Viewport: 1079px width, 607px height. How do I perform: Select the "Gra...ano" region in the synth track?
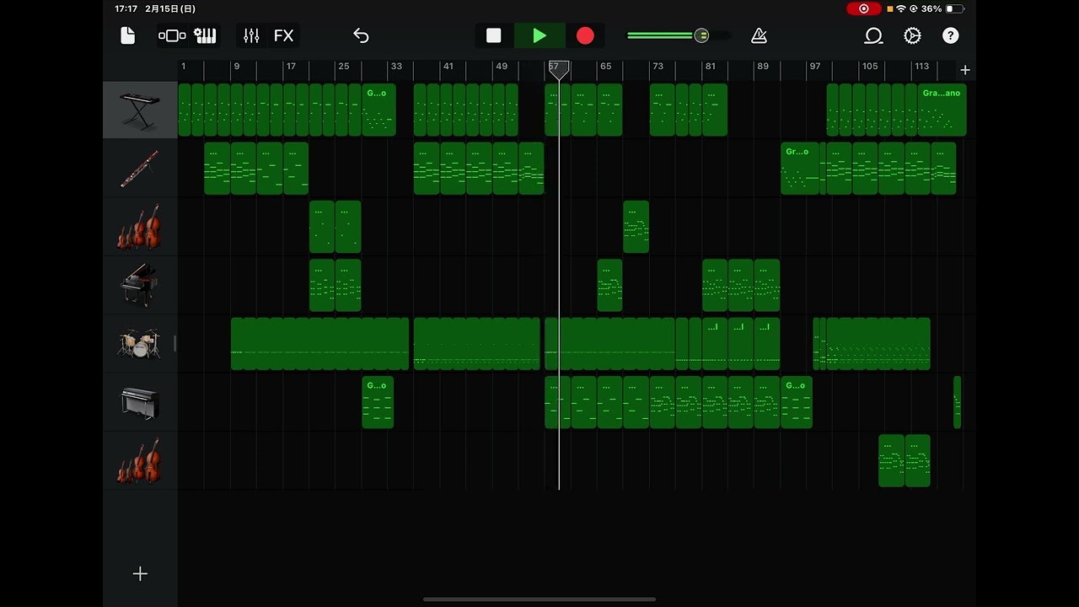942,110
